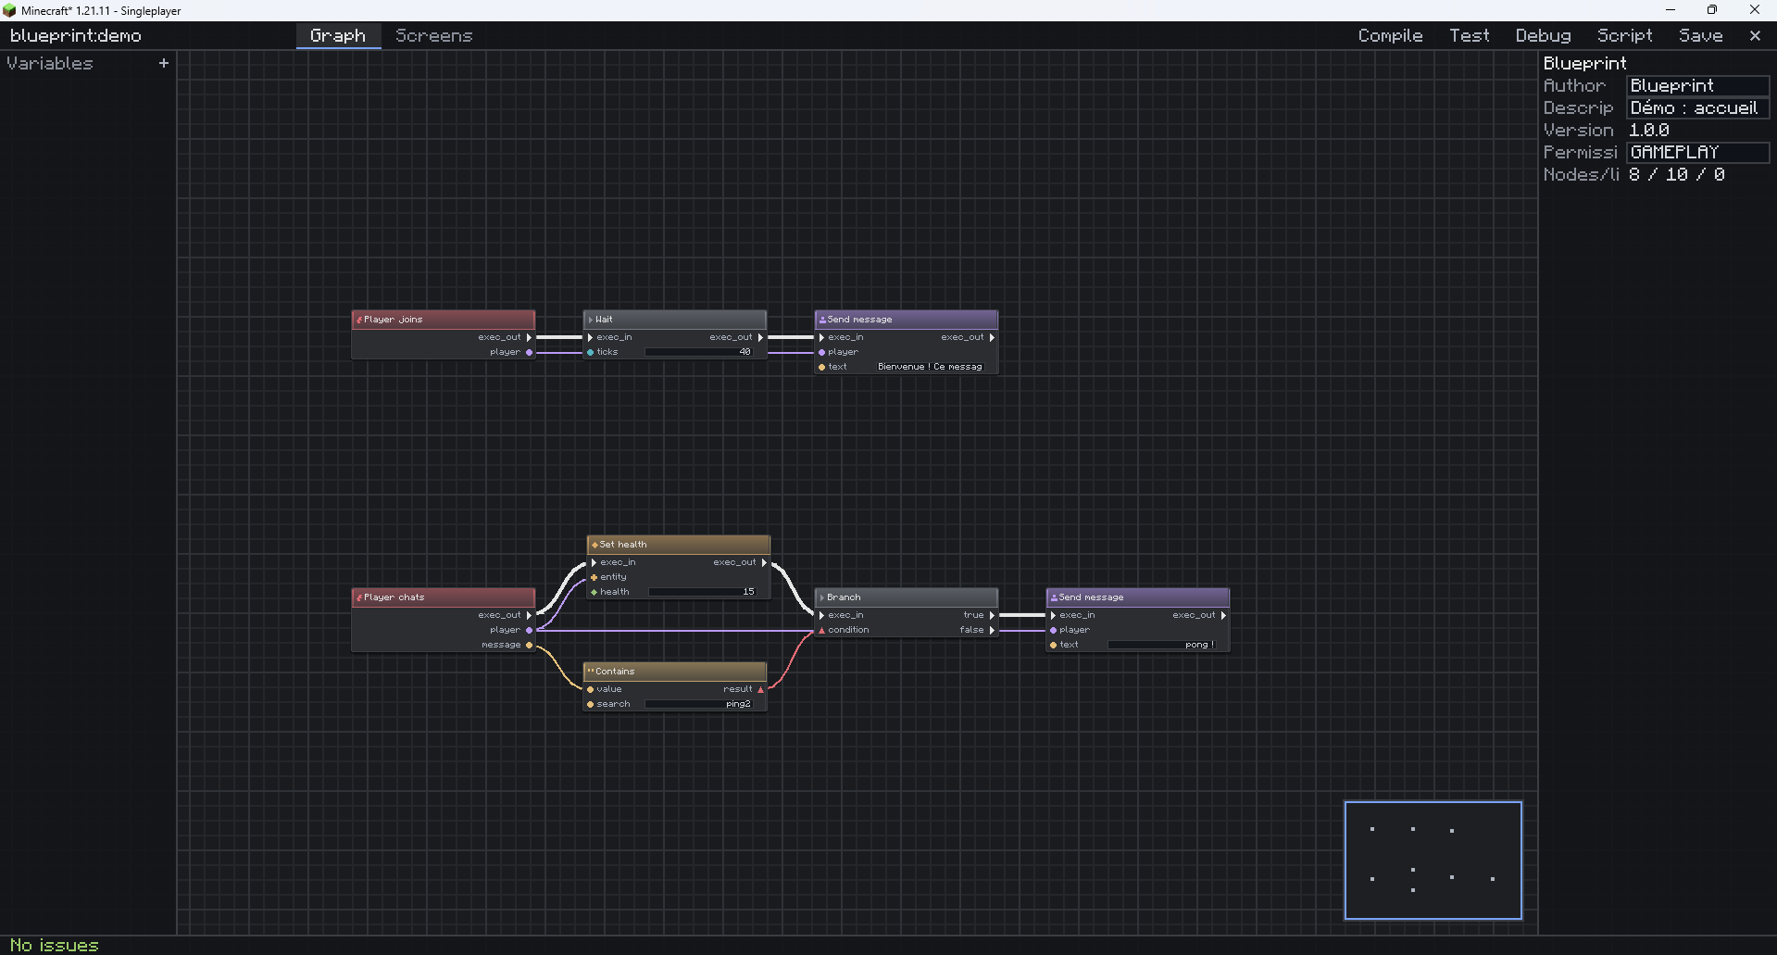Edit pong ! text field in Send message node
Image resolution: width=1777 pixels, height=955 pixels.
1162,645
